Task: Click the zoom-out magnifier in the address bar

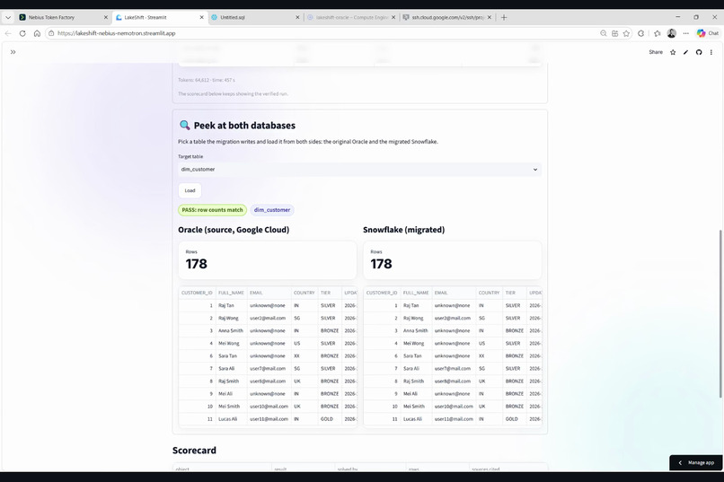Action: (603, 33)
